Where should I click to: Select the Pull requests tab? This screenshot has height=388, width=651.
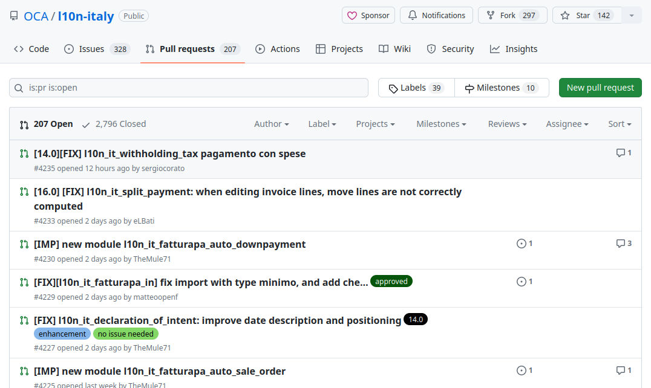click(x=192, y=49)
